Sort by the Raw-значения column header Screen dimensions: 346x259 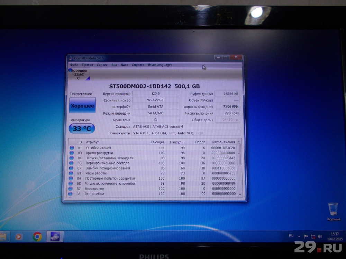pos(223,142)
